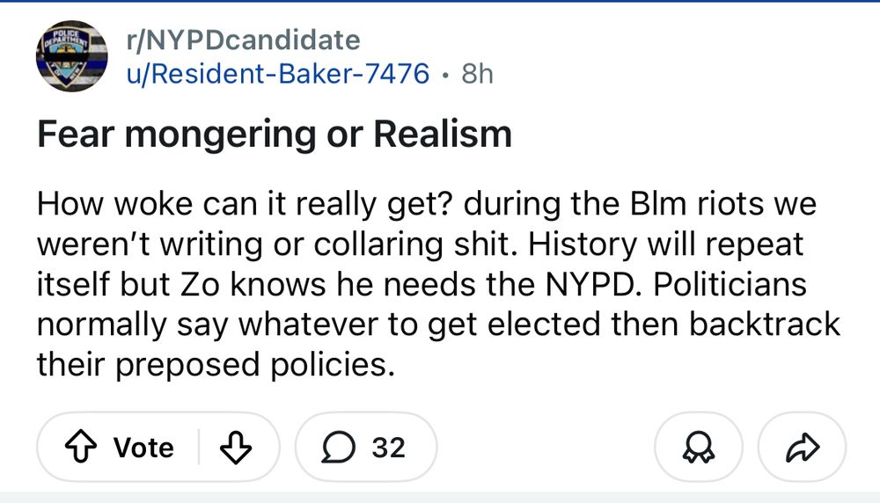Click the divider between Vote and downvote
This screenshot has width=880, height=503.
pyautogui.click(x=199, y=448)
